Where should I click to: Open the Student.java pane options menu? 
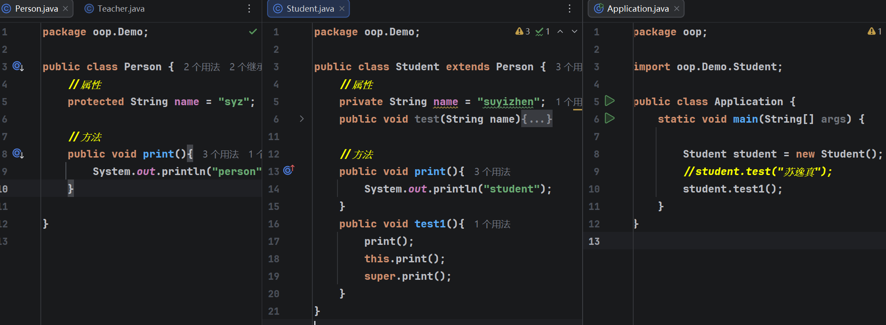(x=570, y=9)
